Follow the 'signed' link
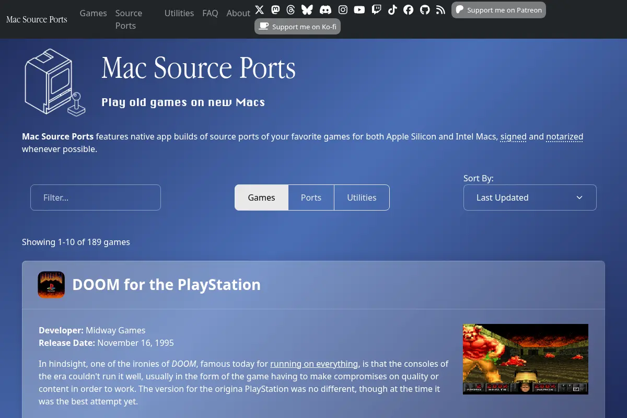The width and height of the screenshot is (627, 418). [x=513, y=137]
